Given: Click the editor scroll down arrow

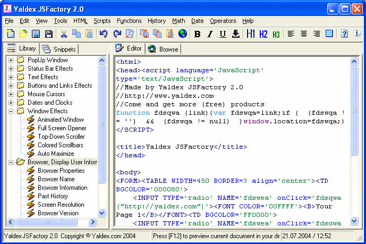Looking at the screenshot, I should pos(354,221).
